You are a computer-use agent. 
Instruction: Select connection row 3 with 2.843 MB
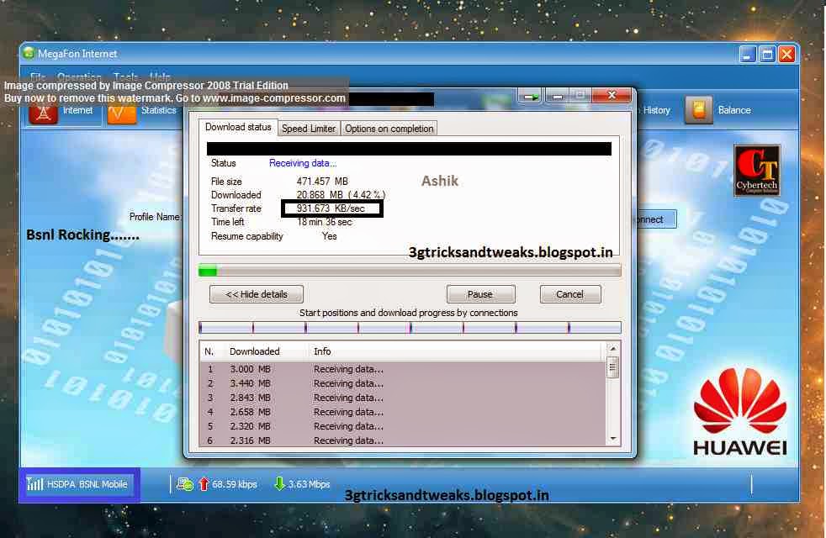tap(403, 398)
